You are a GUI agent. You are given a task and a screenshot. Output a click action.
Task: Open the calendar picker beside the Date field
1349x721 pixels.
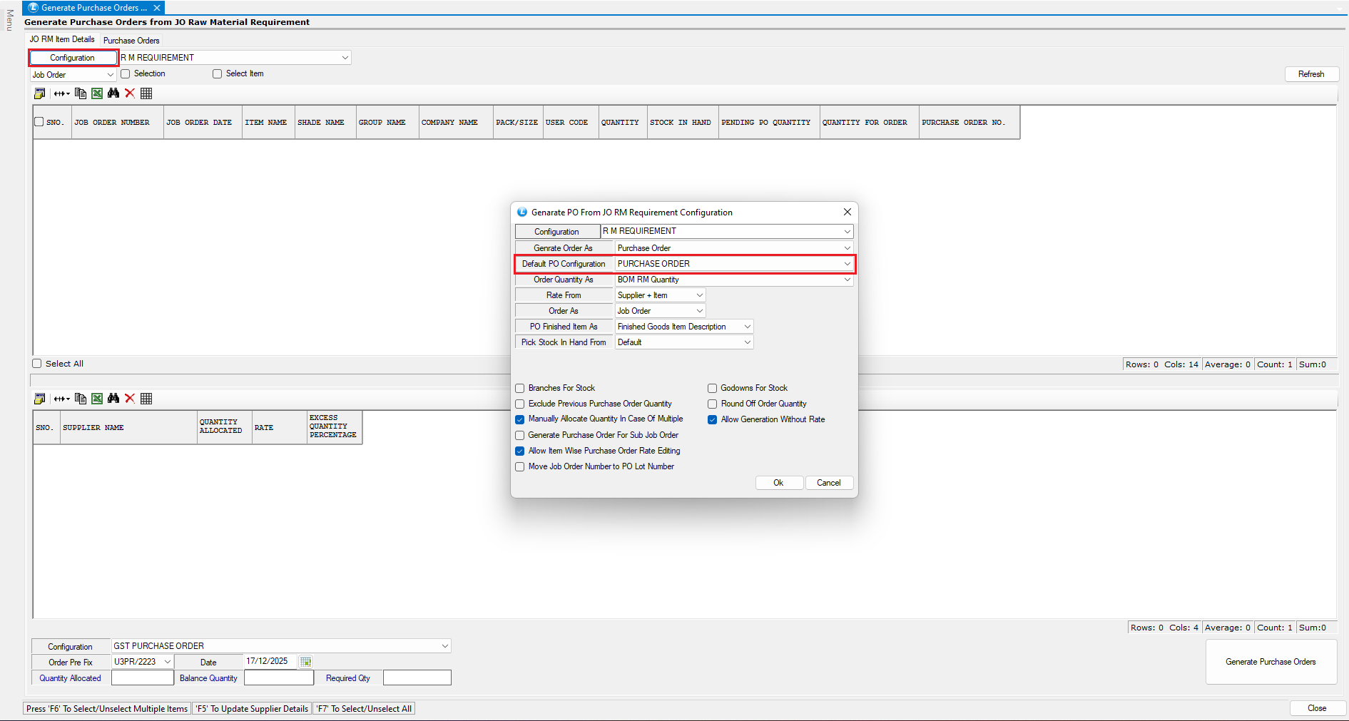305,662
